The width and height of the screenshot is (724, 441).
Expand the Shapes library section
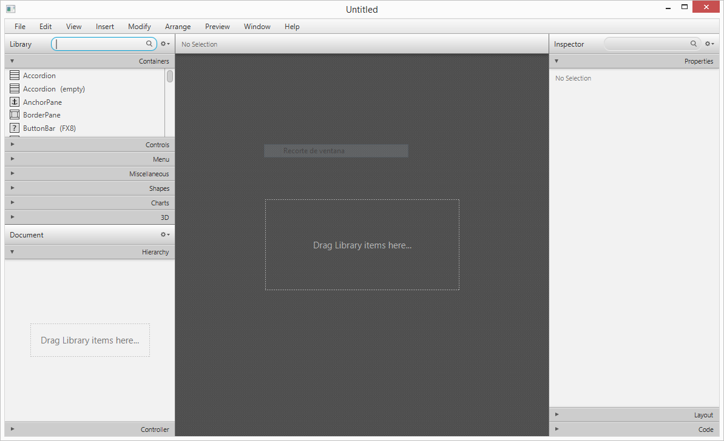[90, 188]
